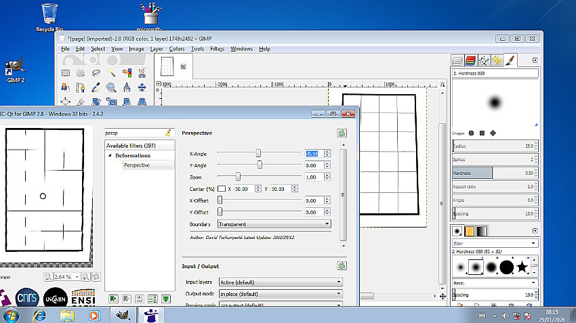Zoom out the G'MIC preview

[x=47, y=277]
